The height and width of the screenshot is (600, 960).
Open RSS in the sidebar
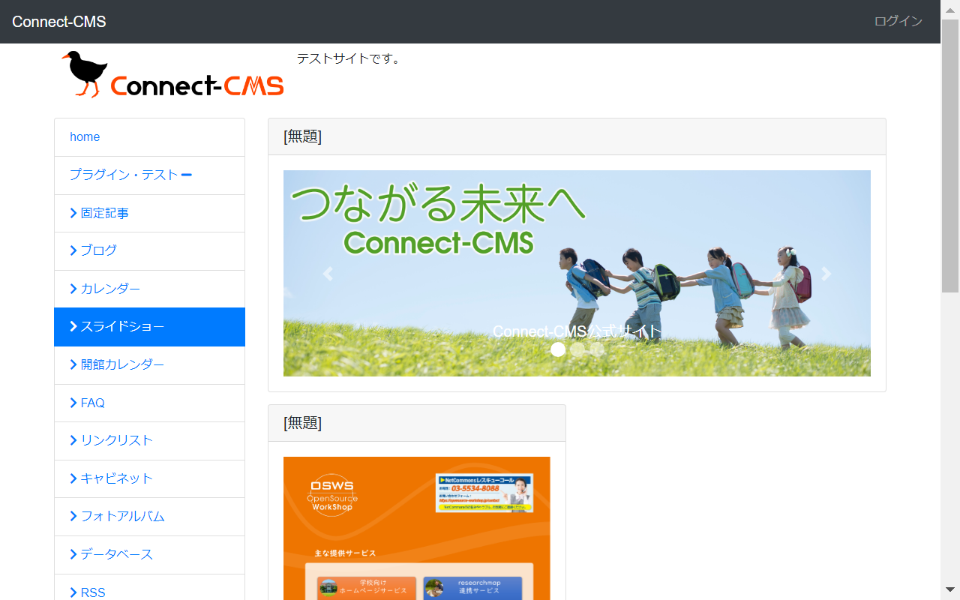[x=149, y=587]
